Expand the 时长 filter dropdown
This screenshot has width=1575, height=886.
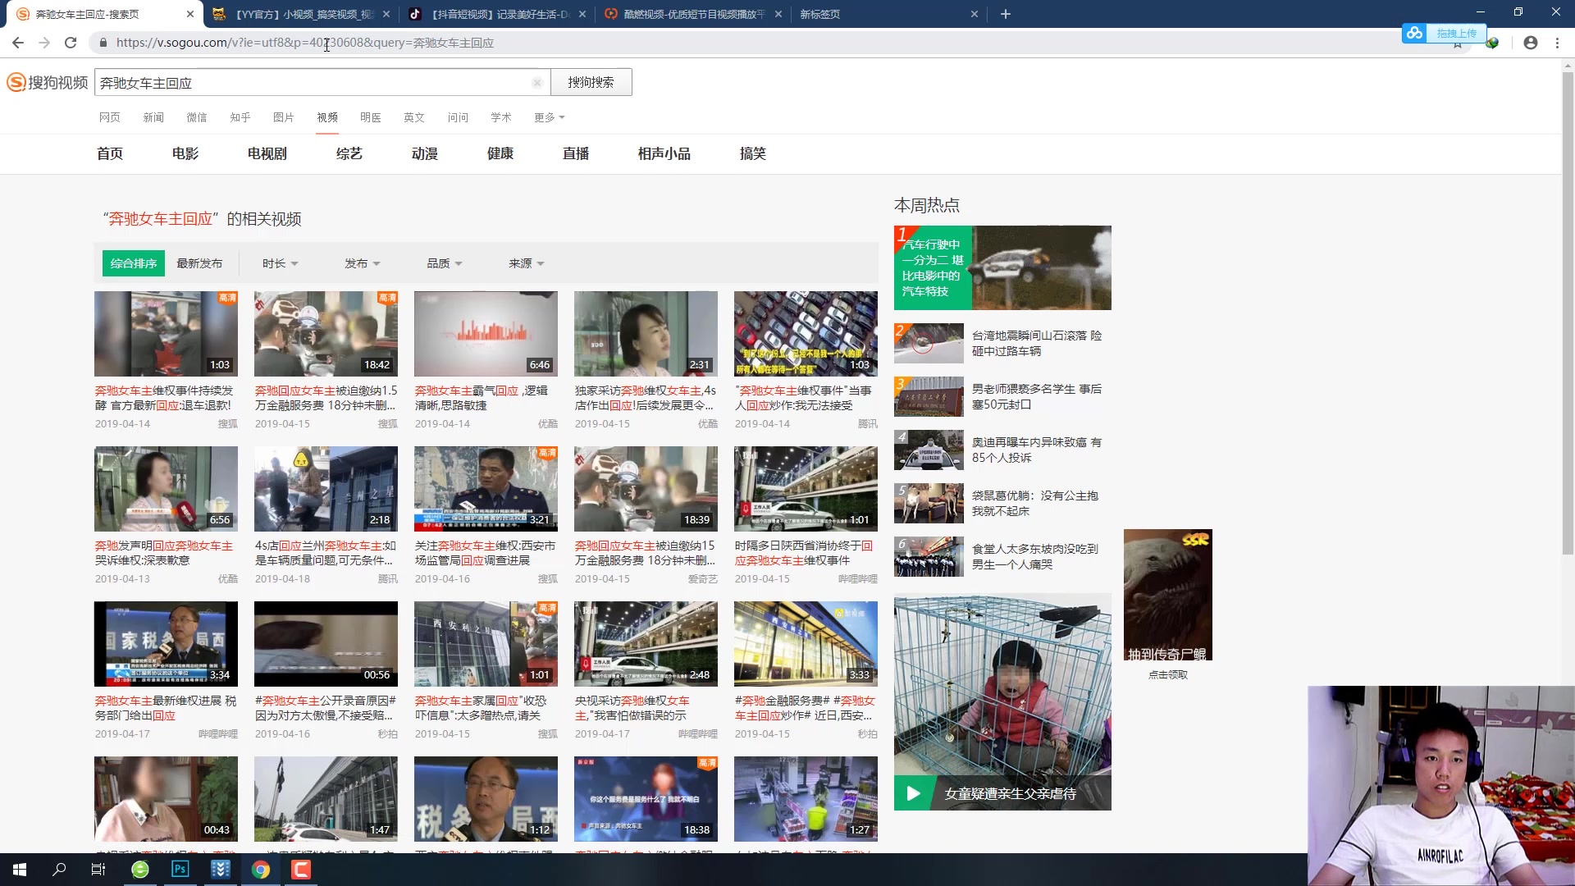(280, 263)
